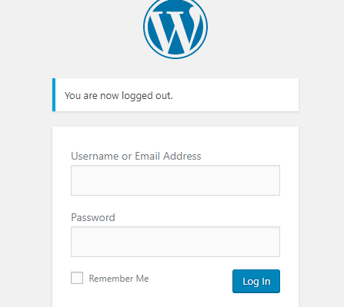This screenshot has height=307, width=344.
Task: Click the white W letter inside the logo
Action: coord(175,31)
